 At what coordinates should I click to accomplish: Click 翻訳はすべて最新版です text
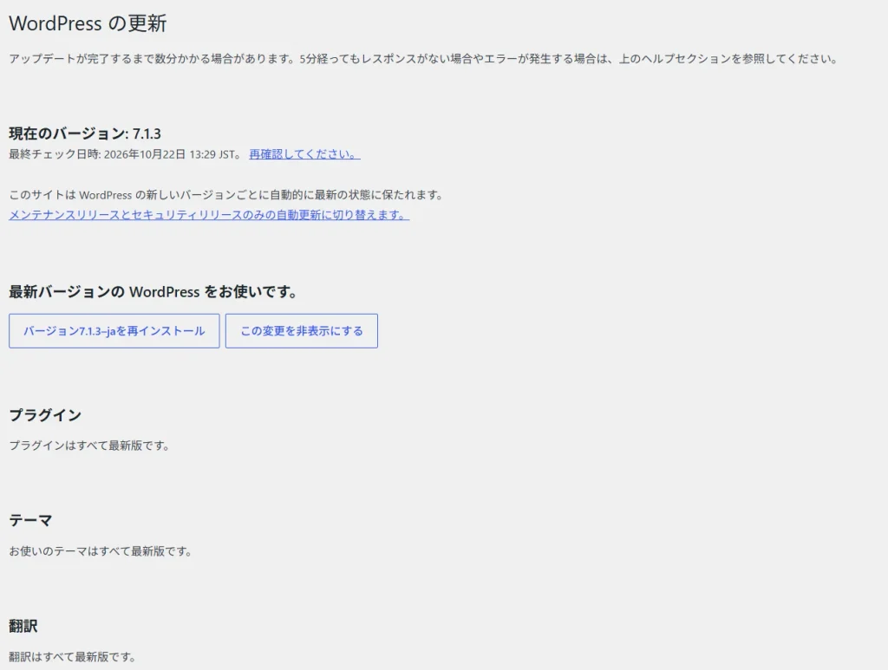tap(73, 657)
